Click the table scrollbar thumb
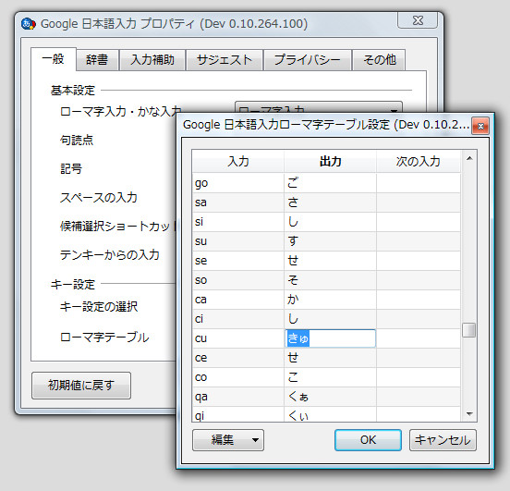The height and width of the screenshot is (491, 510). (x=468, y=330)
